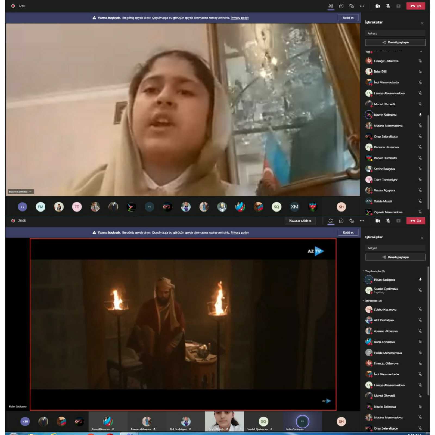Close top İştirakçılar panel with X
435x435 pixels.
tap(422, 23)
